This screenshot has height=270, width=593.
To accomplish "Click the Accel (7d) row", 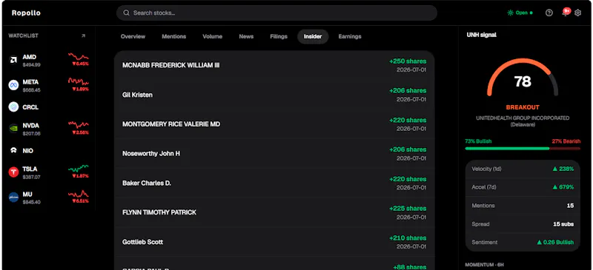I will coord(523,187).
